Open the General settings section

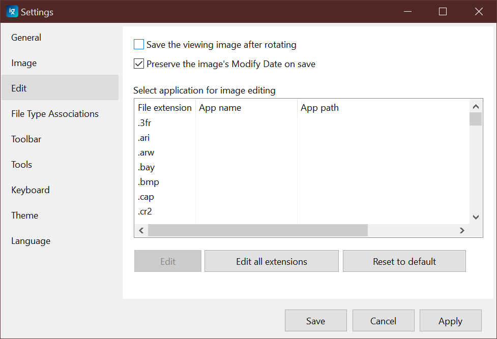26,37
